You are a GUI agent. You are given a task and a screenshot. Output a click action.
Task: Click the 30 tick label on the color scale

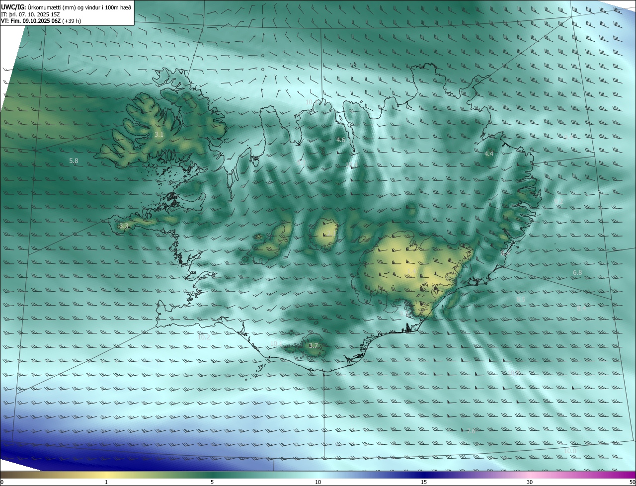(x=530, y=482)
